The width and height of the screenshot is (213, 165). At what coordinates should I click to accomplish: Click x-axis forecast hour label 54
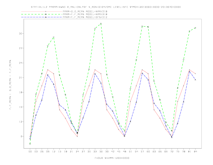coord(136,152)
